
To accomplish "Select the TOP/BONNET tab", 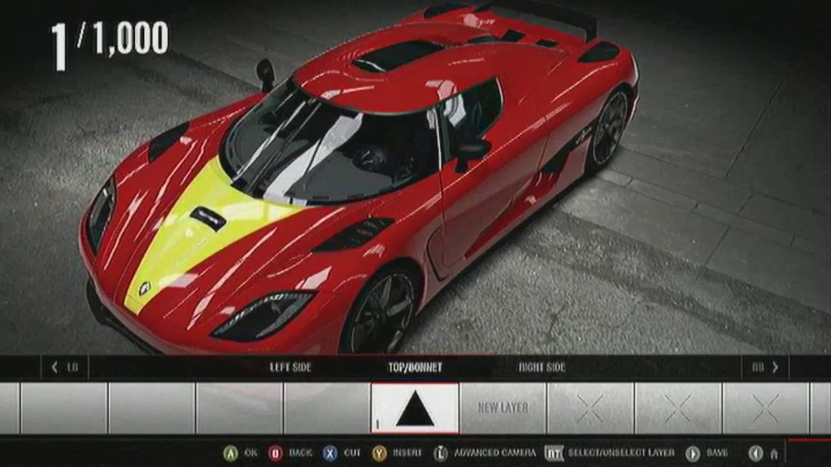I will 415,367.
